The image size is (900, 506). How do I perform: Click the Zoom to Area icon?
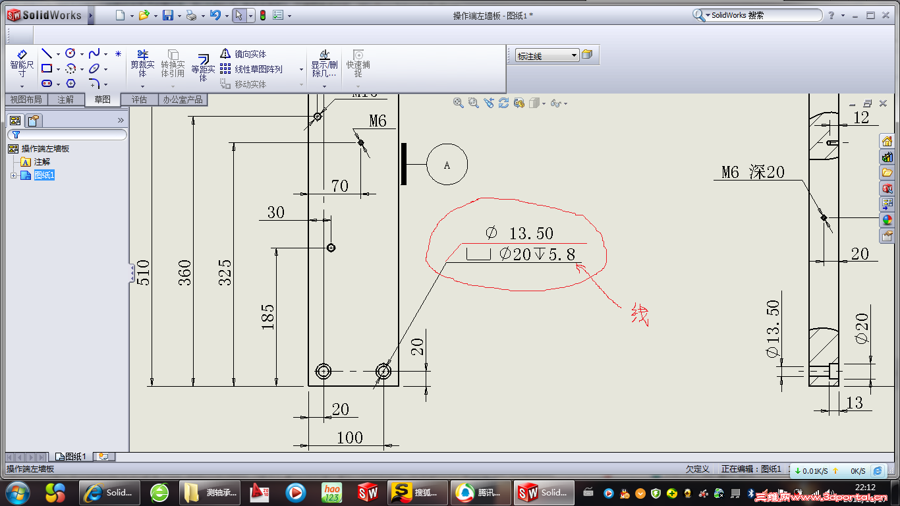coord(473,103)
